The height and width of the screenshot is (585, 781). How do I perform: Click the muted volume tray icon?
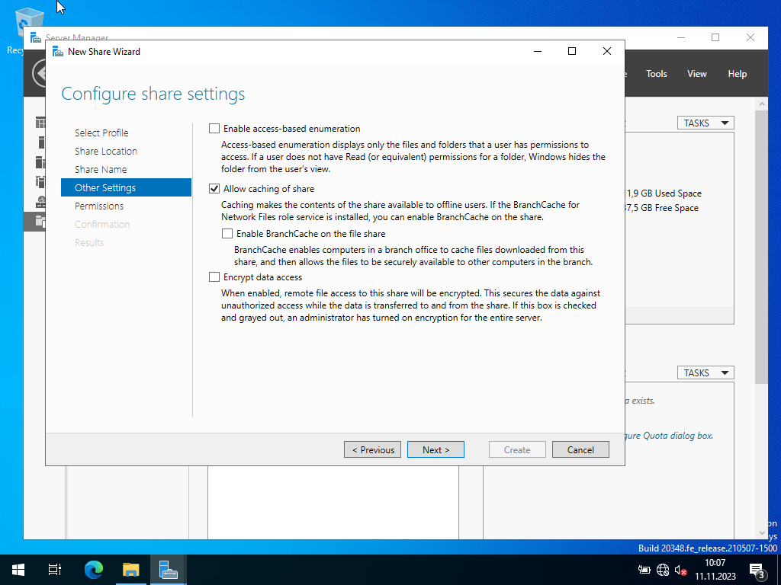(x=680, y=570)
